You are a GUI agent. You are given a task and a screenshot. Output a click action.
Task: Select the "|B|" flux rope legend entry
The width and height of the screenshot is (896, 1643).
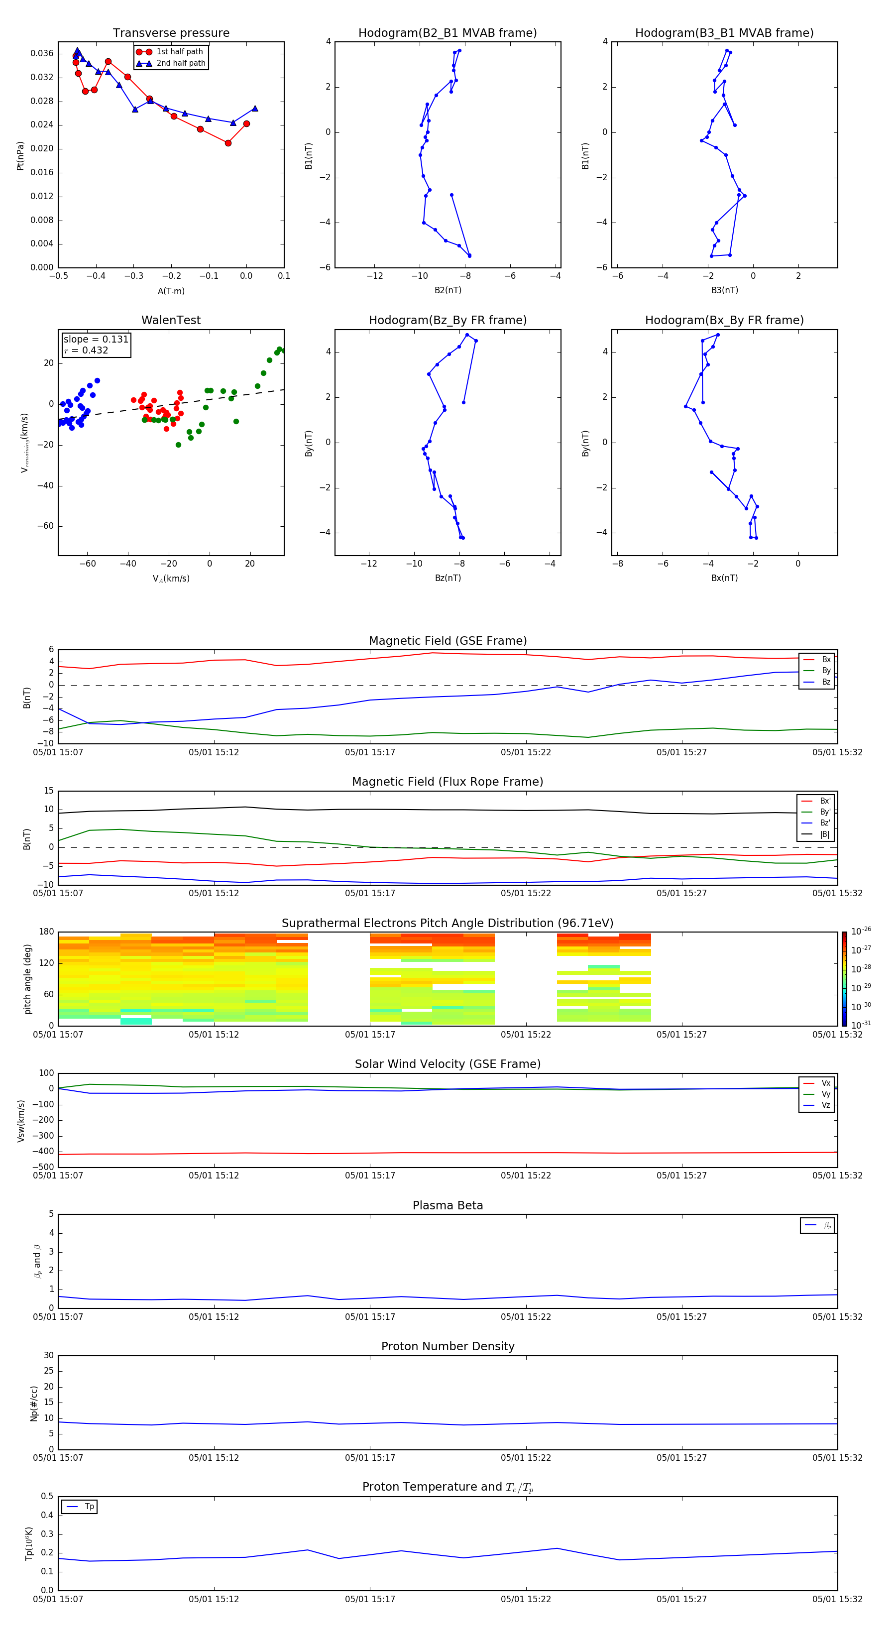point(816,834)
